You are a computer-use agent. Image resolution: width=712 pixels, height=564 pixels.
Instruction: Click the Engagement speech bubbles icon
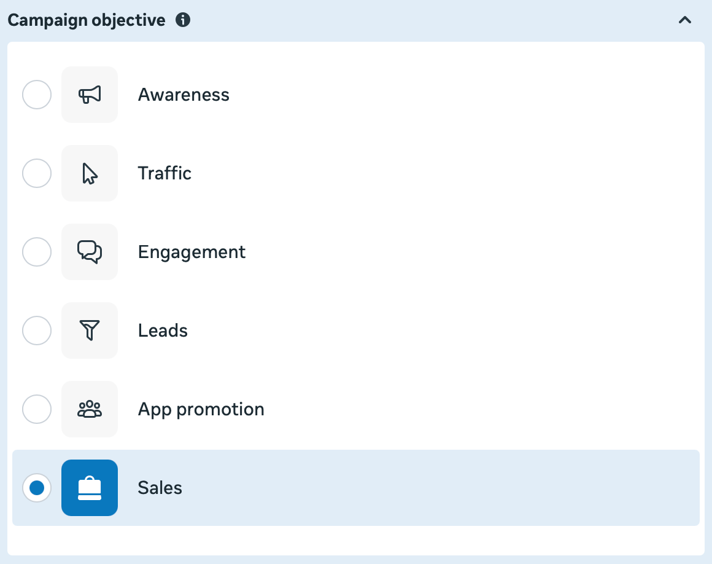(x=90, y=252)
